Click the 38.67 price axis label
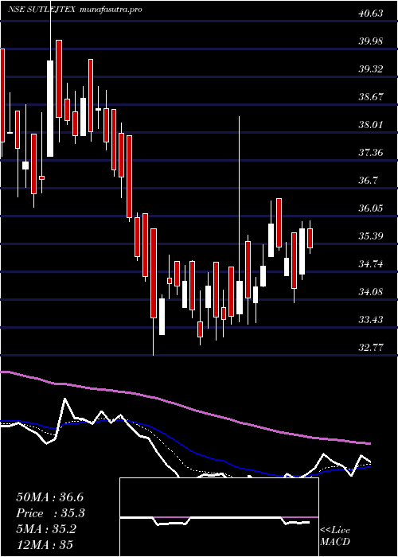 [371, 96]
